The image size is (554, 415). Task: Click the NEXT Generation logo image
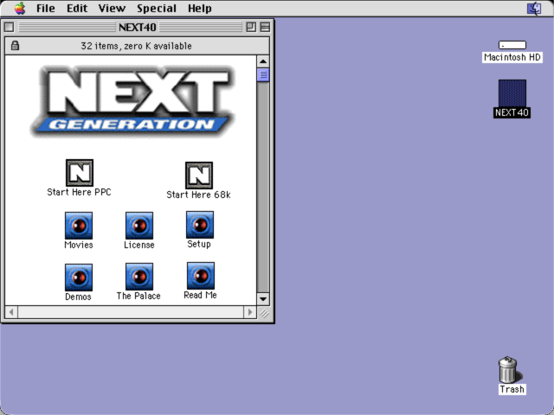pyautogui.click(x=132, y=101)
